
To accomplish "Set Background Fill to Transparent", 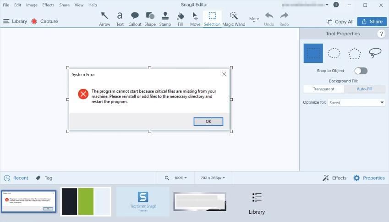I will click(x=323, y=89).
